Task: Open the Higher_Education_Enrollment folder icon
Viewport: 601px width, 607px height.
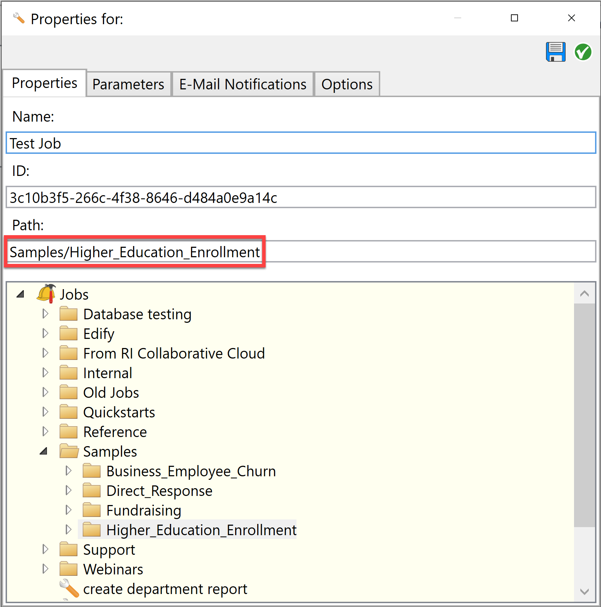Action: pyautogui.click(x=92, y=530)
